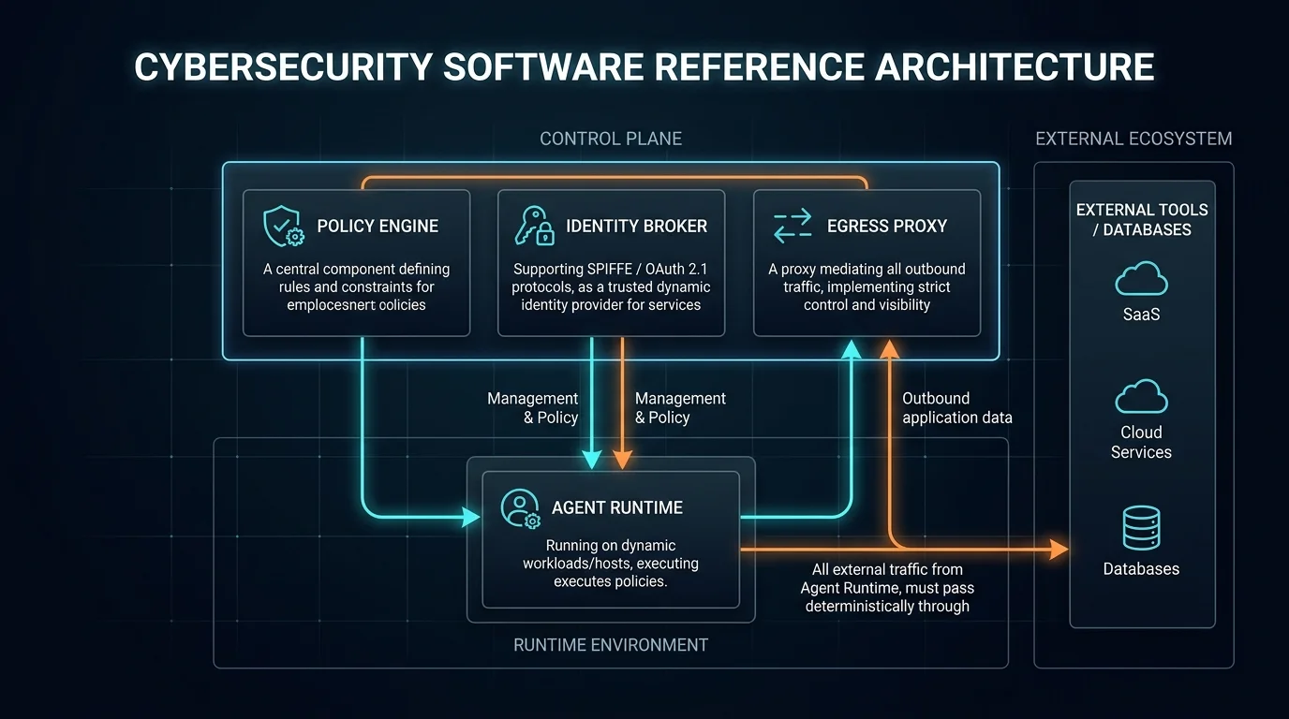Click the EXTERNAL TOOLS / DATABASES heading
Screen dimensions: 1289x719
[1142, 219]
